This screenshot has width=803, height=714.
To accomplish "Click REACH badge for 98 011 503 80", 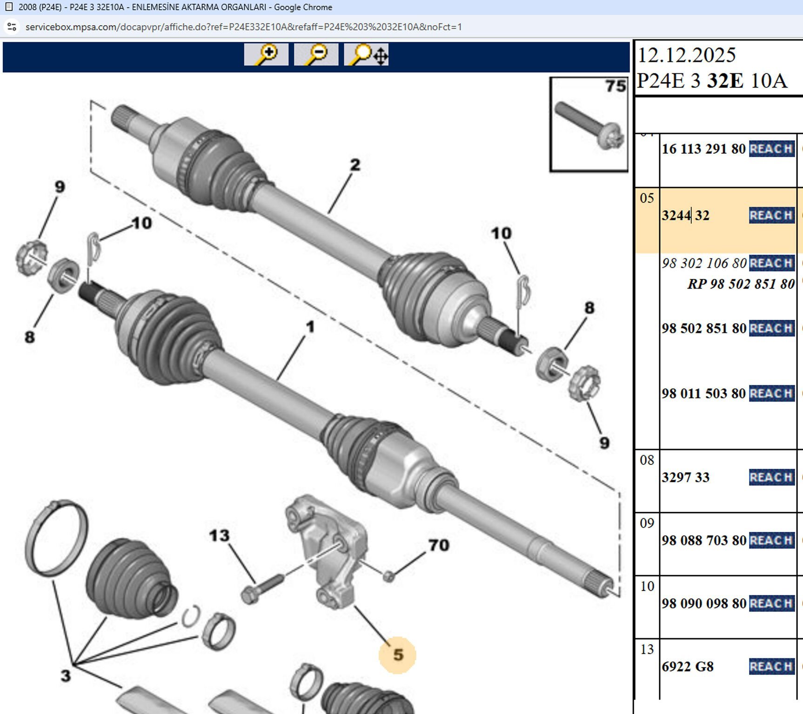I will coord(771,393).
